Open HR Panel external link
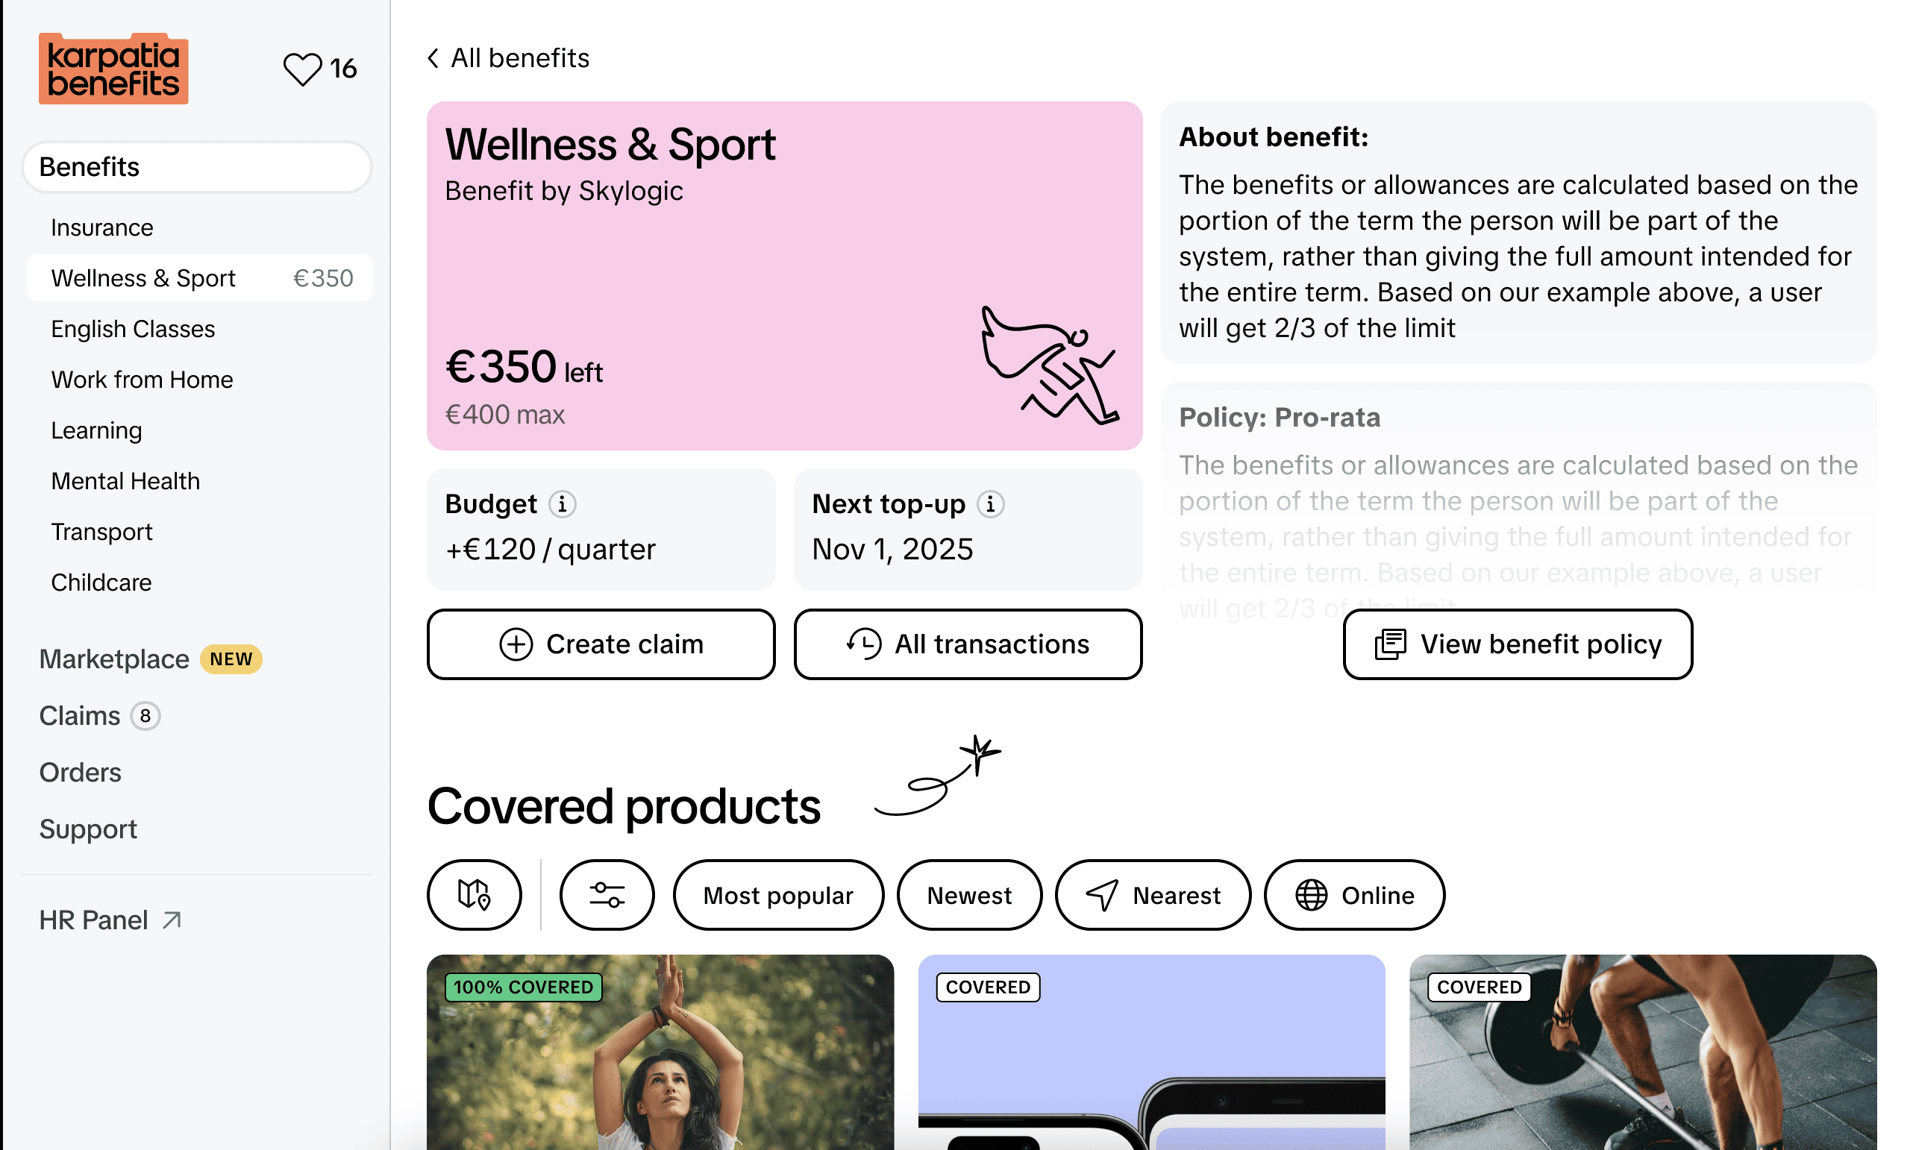 coord(110,920)
